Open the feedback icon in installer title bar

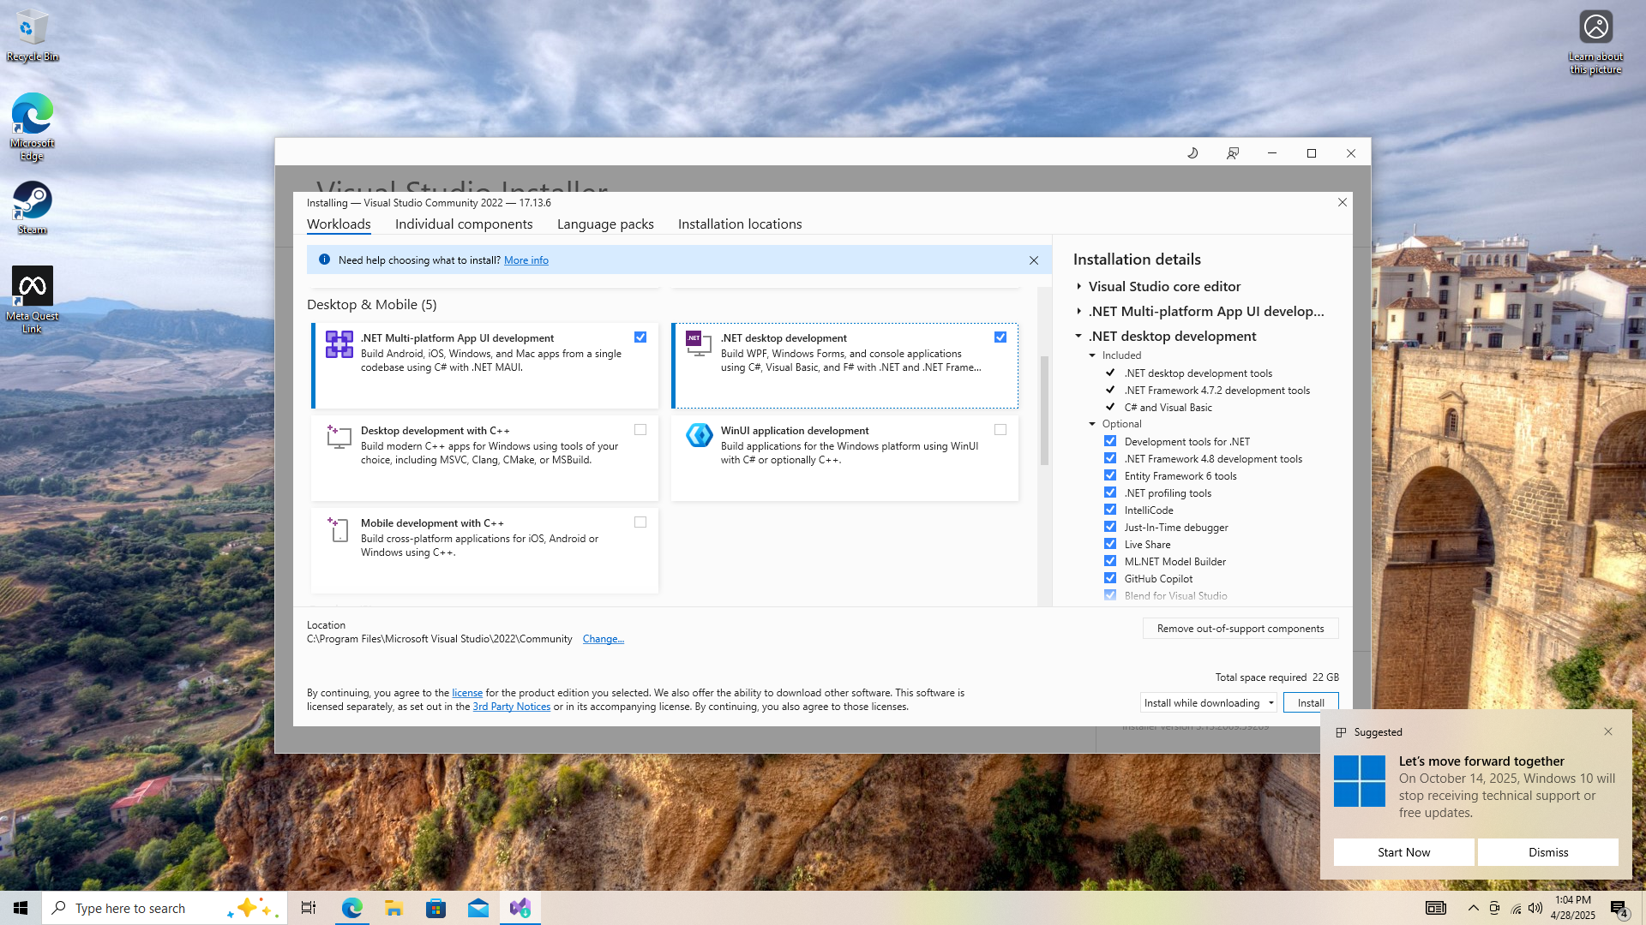click(1233, 153)
